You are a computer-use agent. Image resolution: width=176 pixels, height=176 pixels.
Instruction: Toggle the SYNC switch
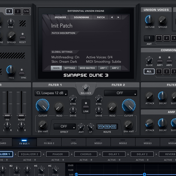click(22, 73)
